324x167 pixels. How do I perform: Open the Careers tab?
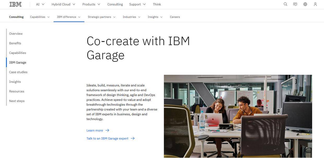(175, 17)
